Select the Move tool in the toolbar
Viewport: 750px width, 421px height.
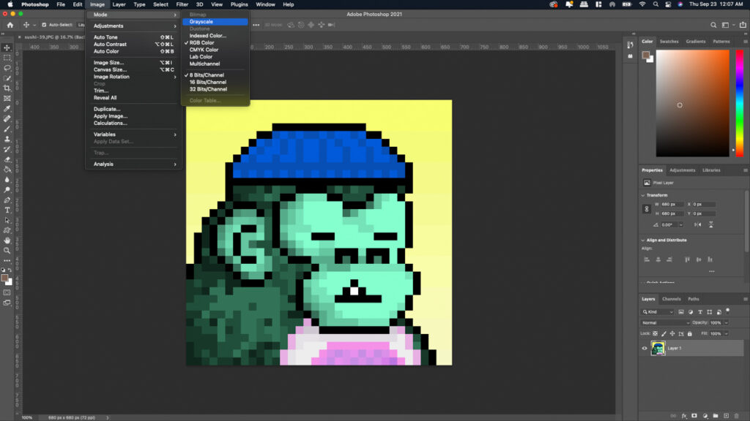7,48
